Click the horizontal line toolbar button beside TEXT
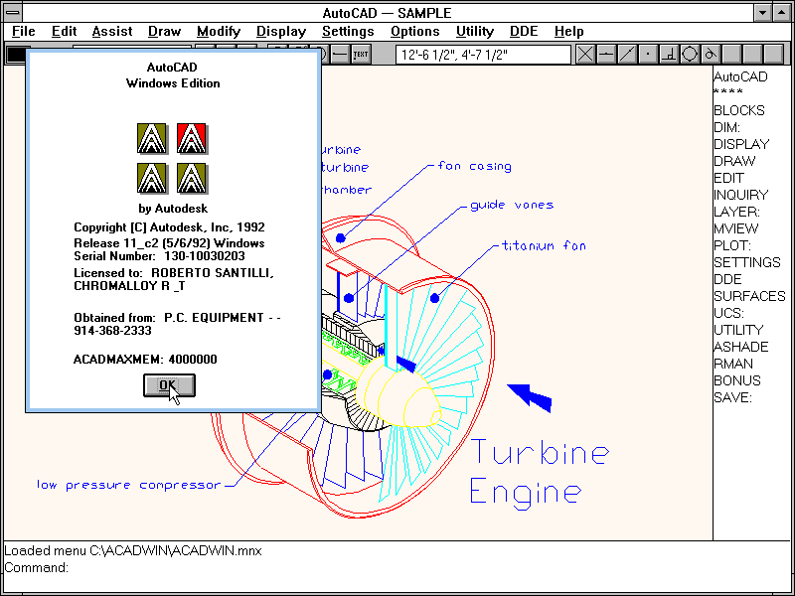The height and width of the screenshot is (596, 795). coord(340,55)
